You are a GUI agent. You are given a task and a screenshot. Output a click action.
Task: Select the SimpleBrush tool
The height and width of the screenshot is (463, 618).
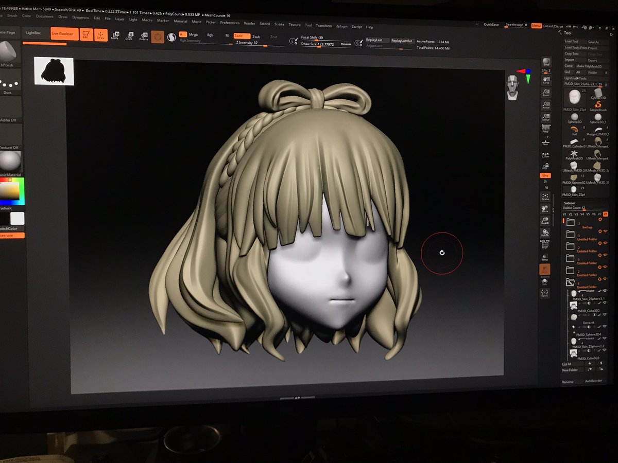598,106
